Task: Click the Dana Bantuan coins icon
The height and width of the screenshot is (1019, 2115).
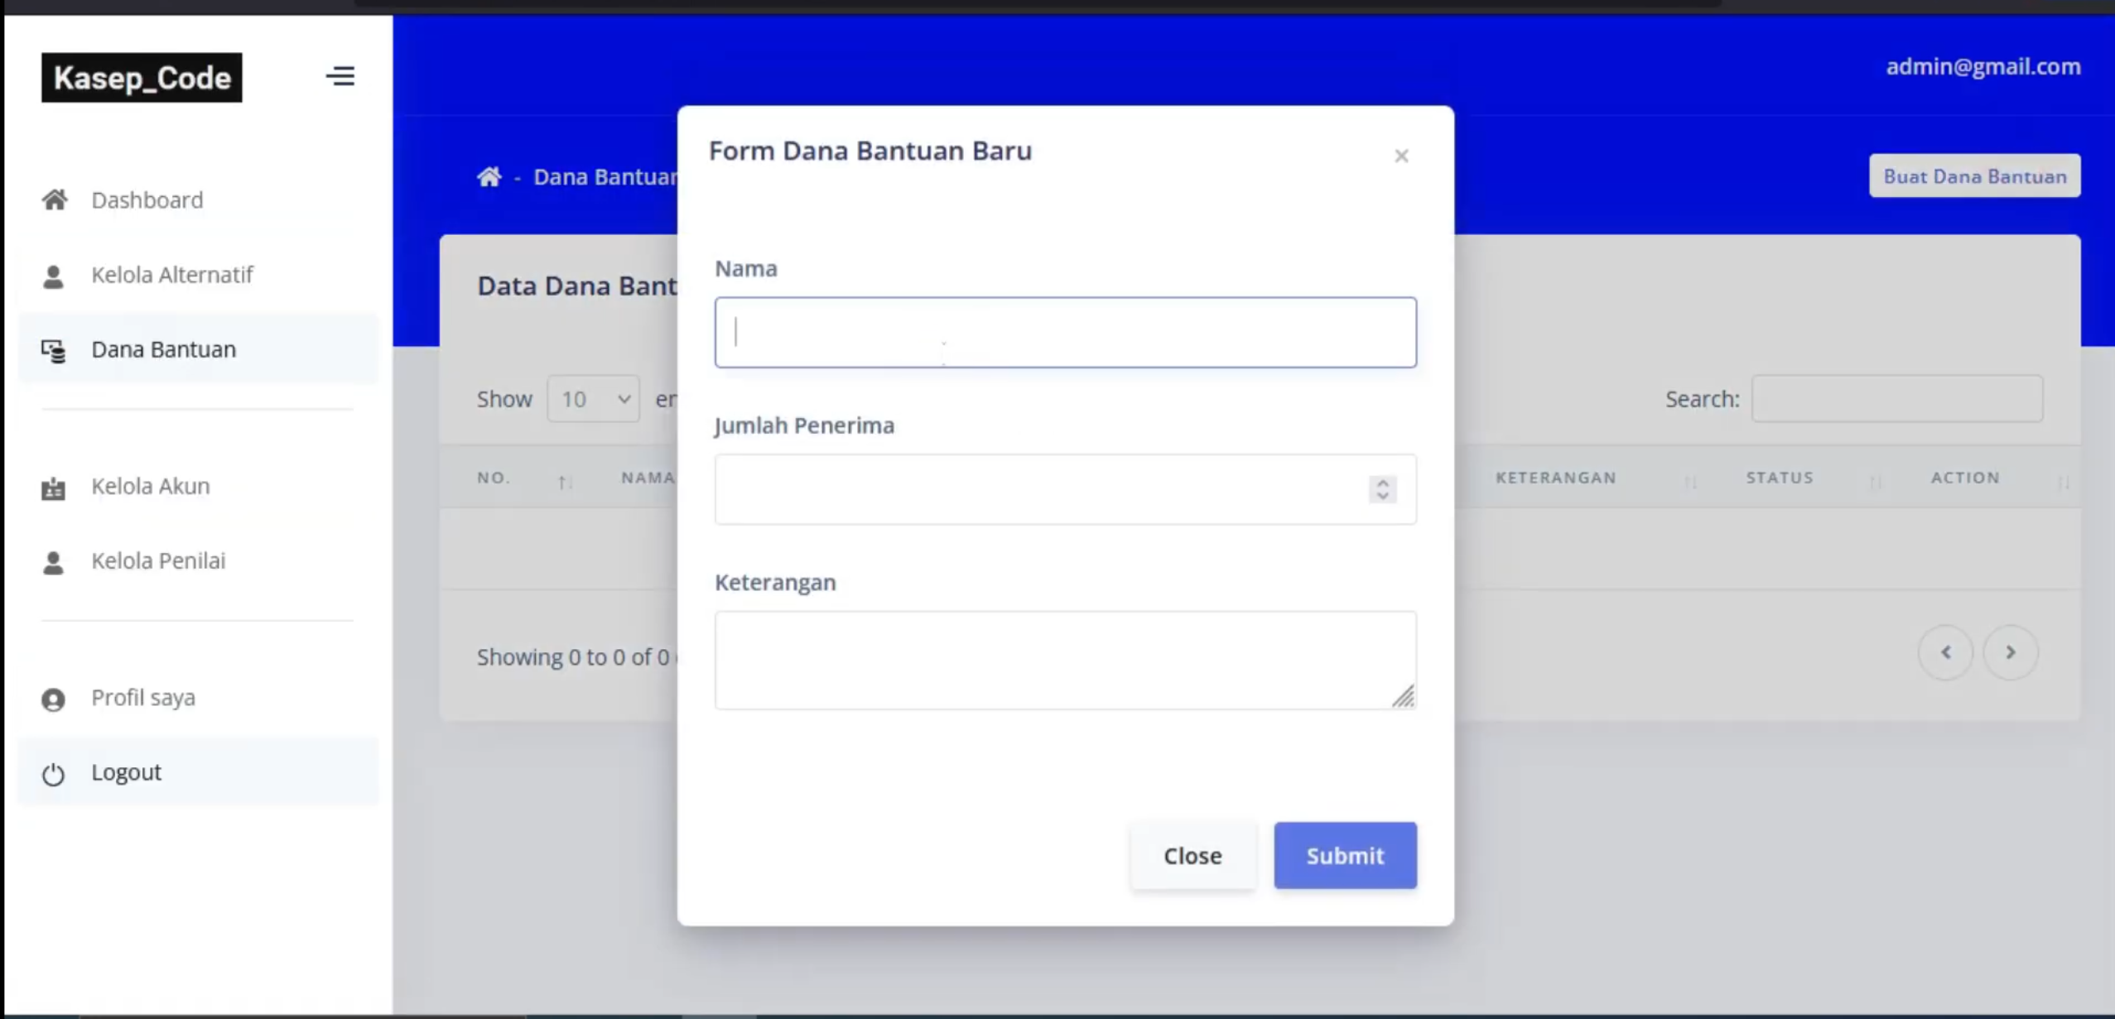Action: [54, 351]
